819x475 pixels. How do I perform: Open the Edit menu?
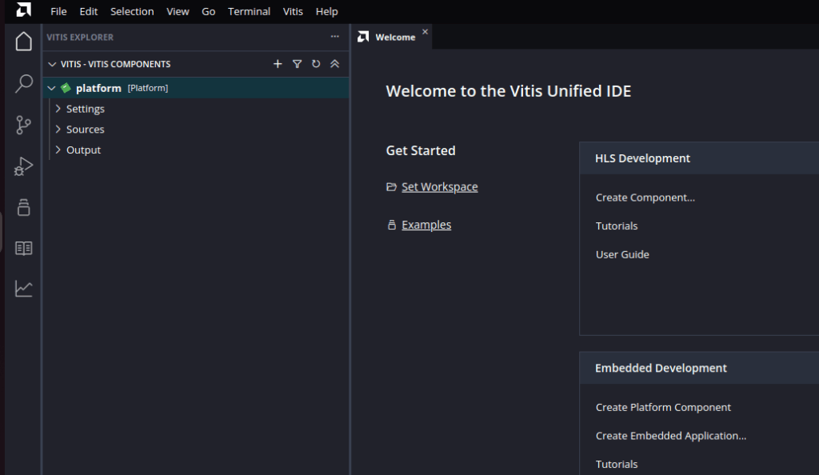88,11
